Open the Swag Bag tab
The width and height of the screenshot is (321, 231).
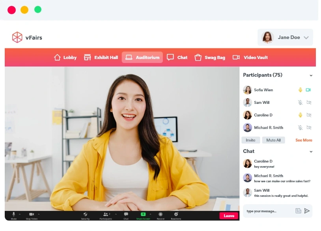click(x=209, y=57)
